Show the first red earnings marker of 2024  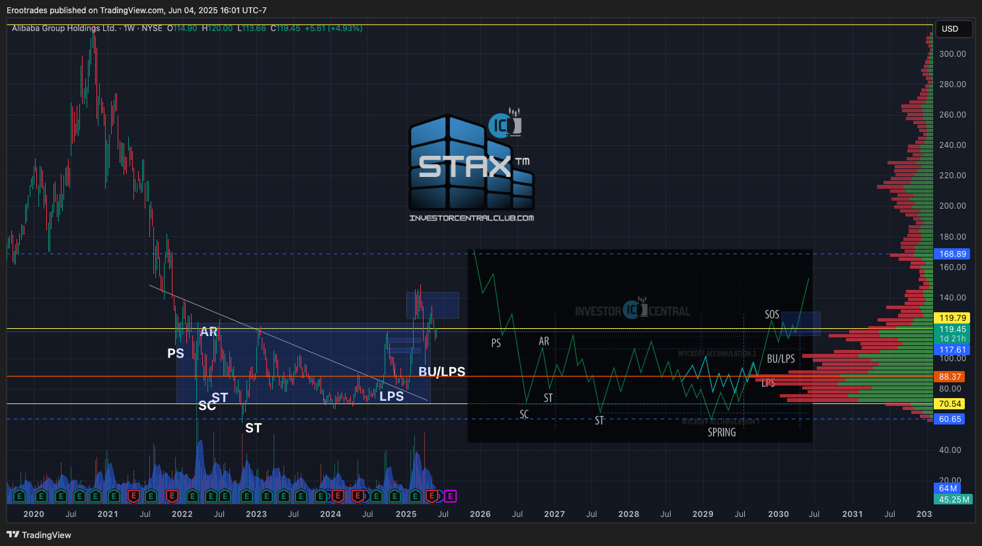tap(338, 496)
